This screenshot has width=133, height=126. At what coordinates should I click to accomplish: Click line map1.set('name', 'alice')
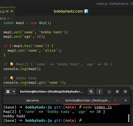click(x=35, y=51)
